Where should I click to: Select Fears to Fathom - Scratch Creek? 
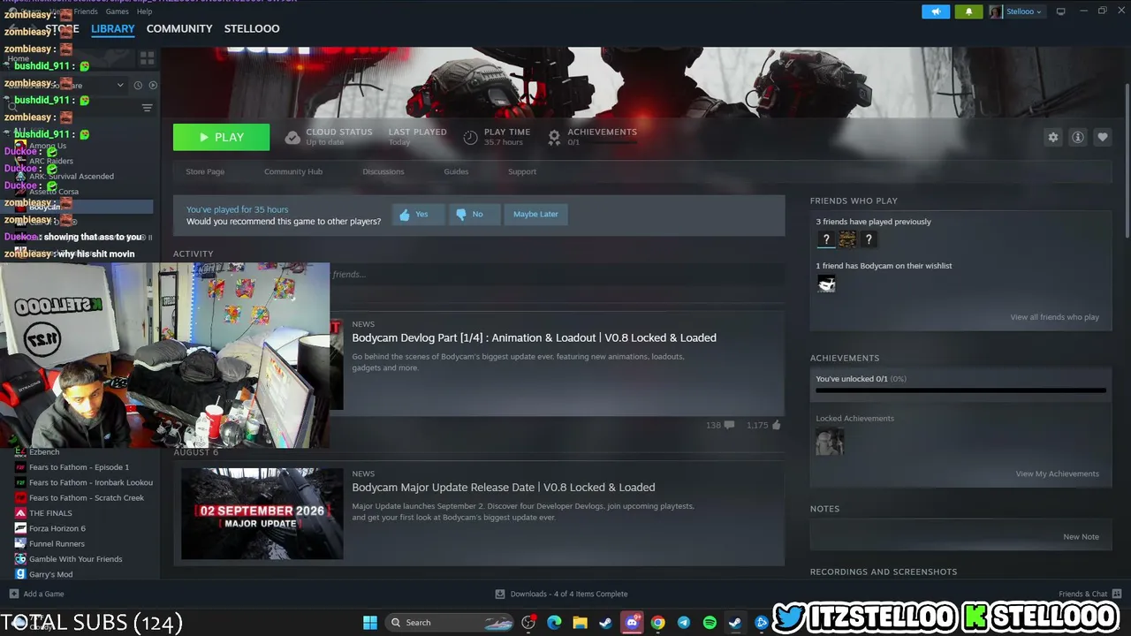(87, 497)
